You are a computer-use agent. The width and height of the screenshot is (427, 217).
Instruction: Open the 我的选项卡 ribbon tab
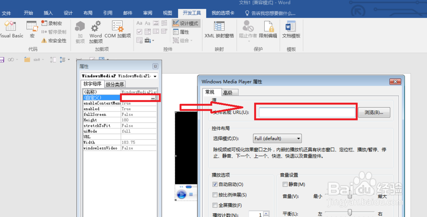[x=223, y=13]
